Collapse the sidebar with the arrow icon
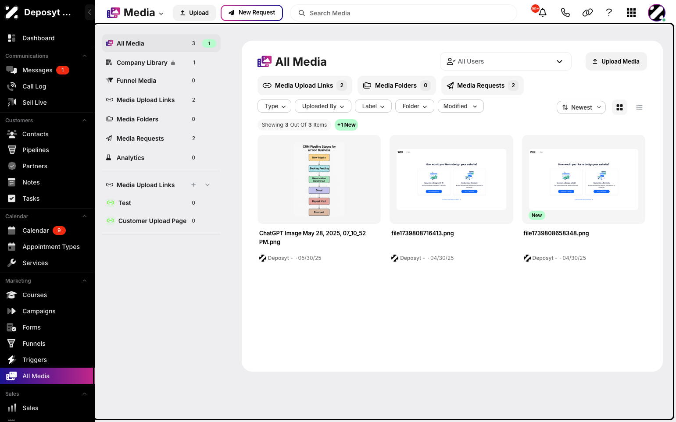676x422 pixels. pyautogui.click(x=89, y=12)
